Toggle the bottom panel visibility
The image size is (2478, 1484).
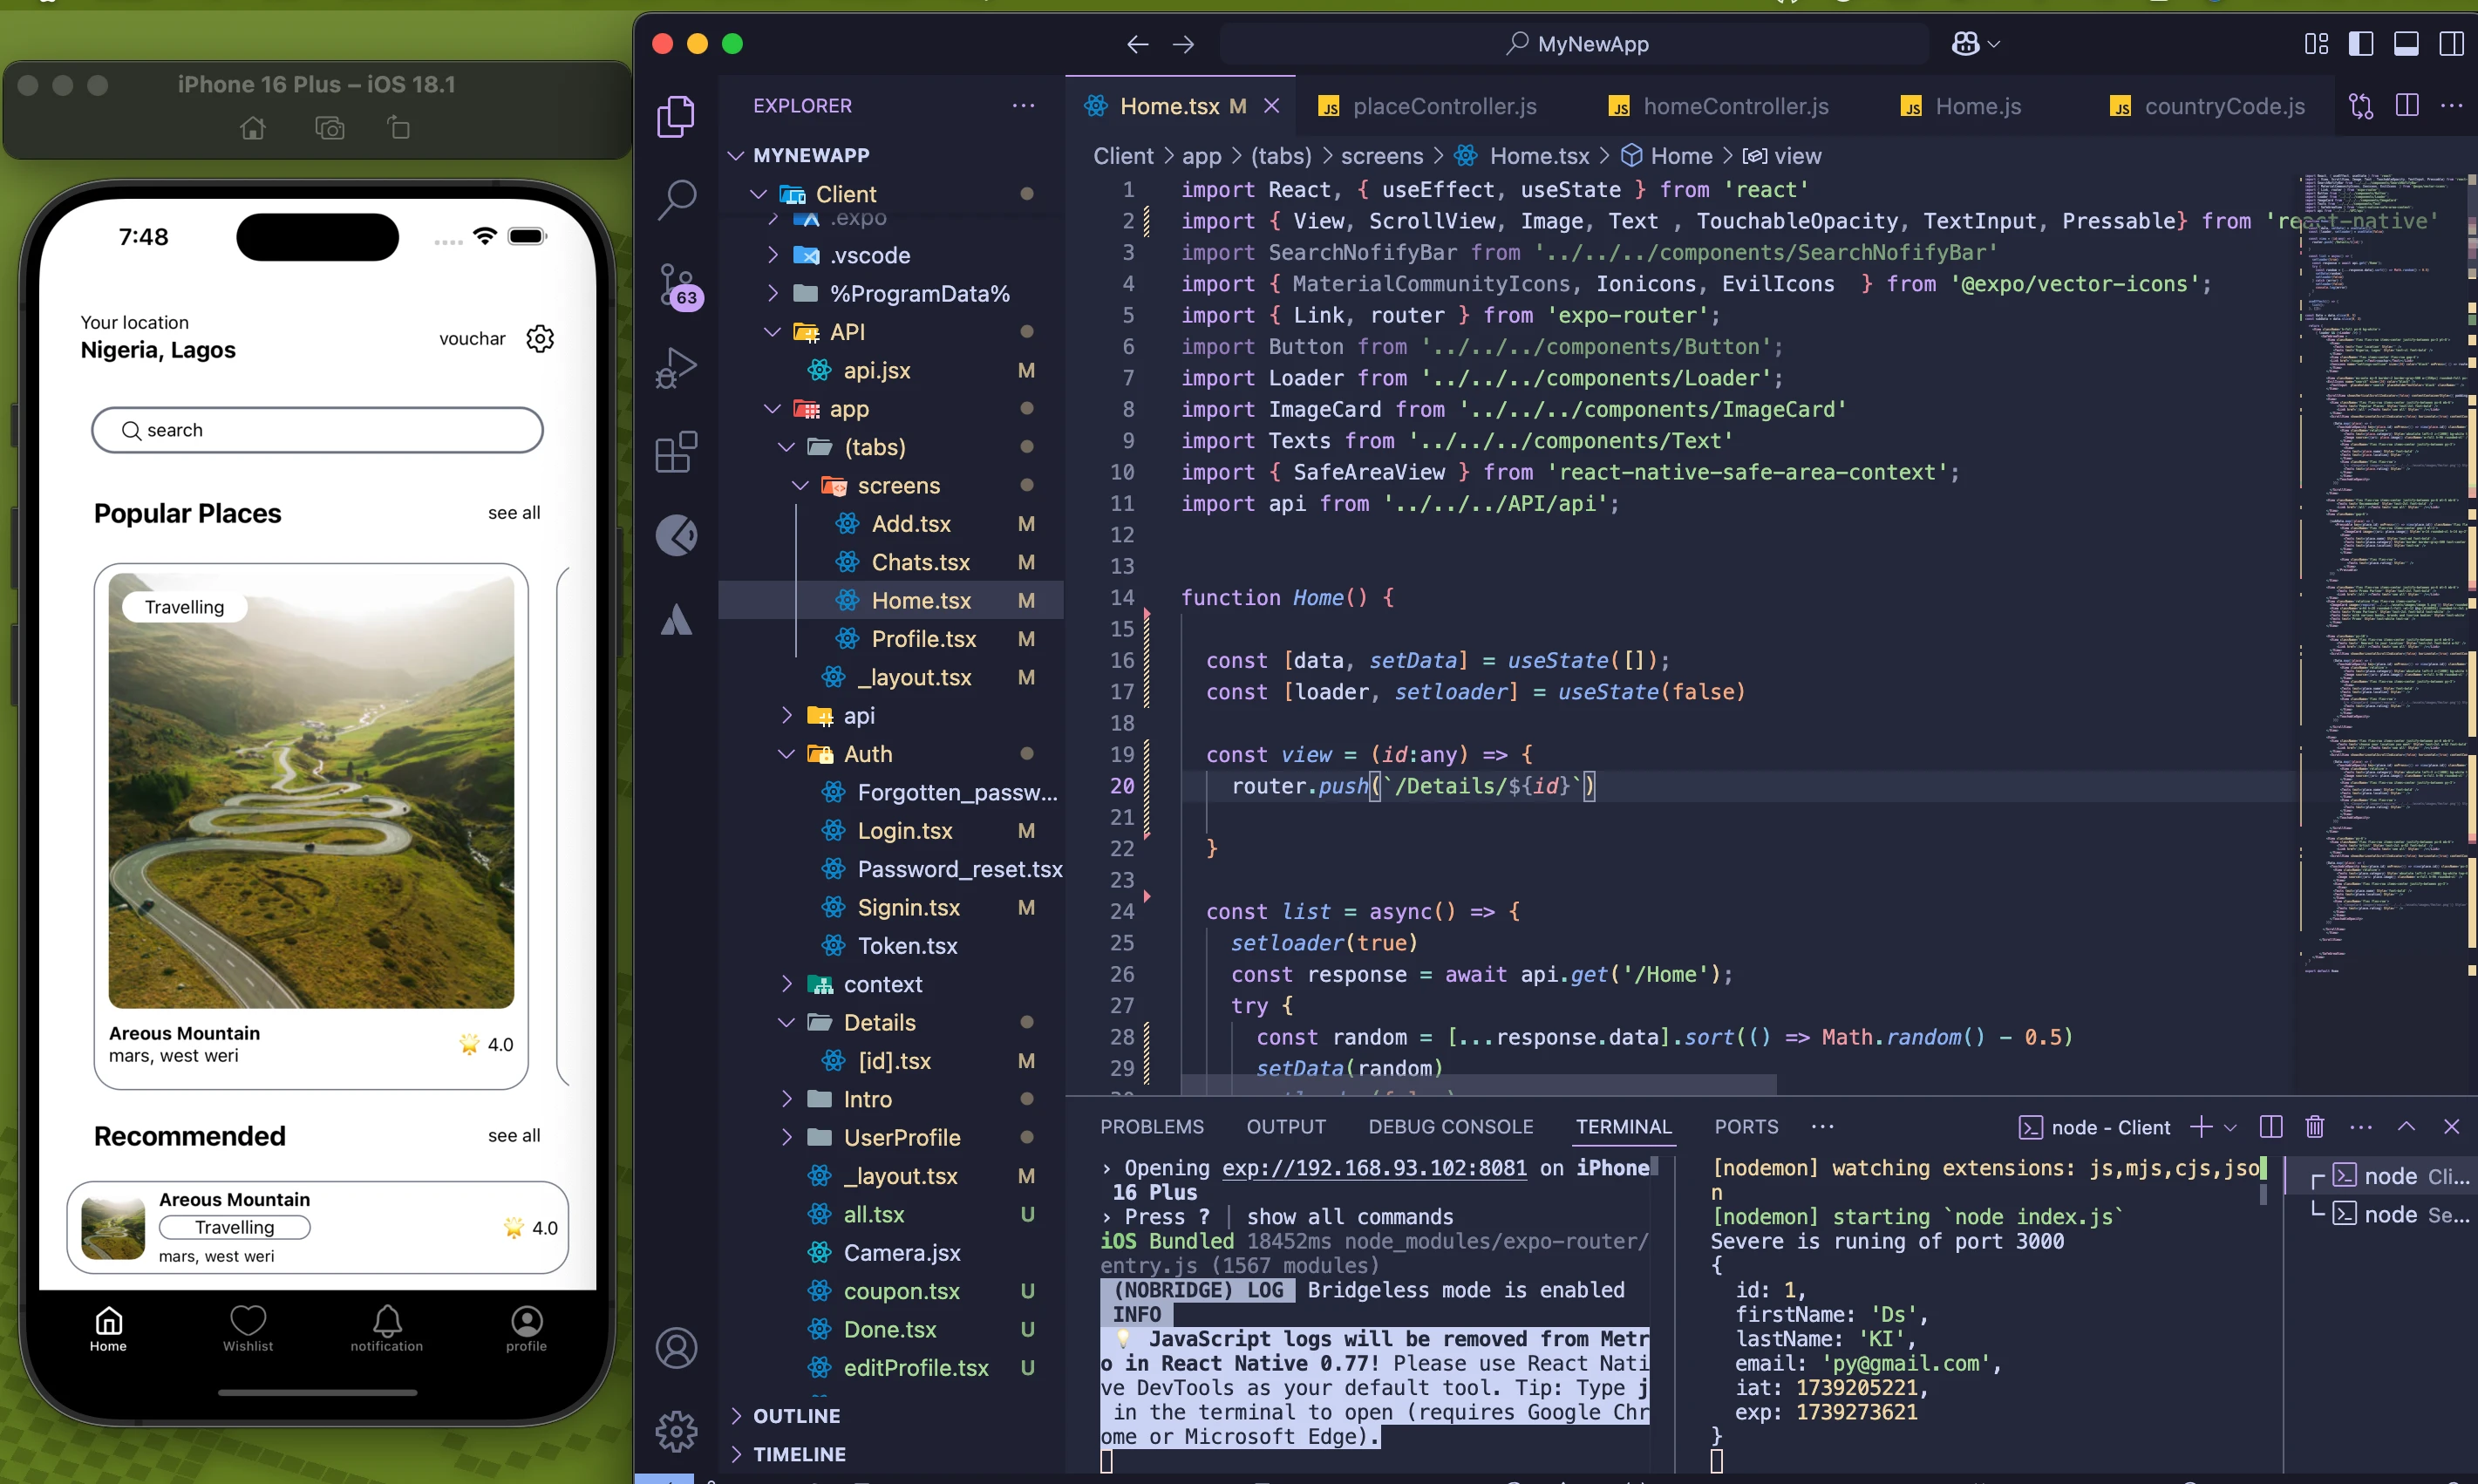tap(2405, 44)
